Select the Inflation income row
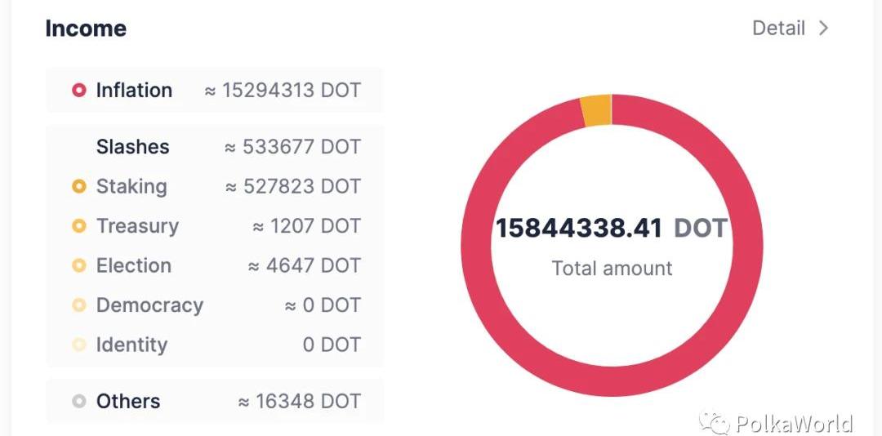 coord(214,90)
